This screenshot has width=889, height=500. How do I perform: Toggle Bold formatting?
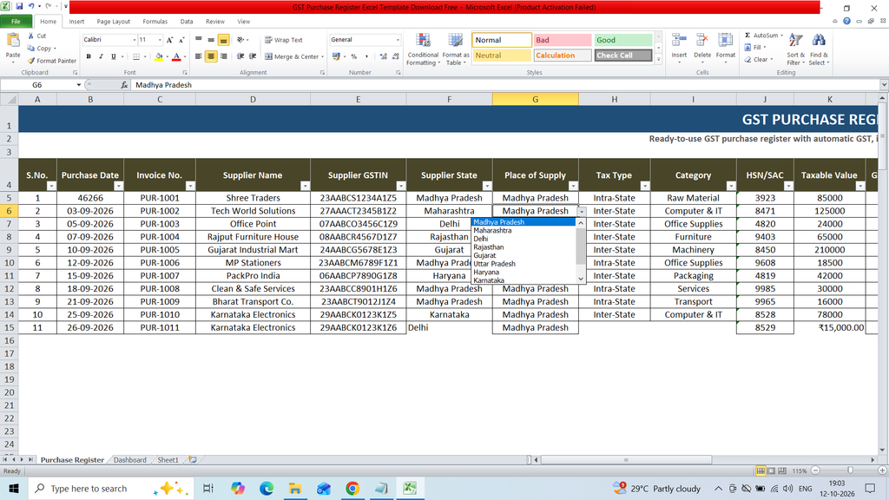89,56
